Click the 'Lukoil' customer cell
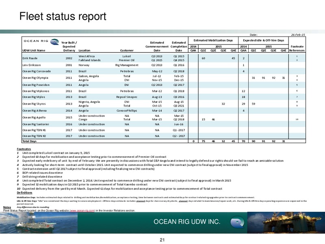 click(127, 56)
